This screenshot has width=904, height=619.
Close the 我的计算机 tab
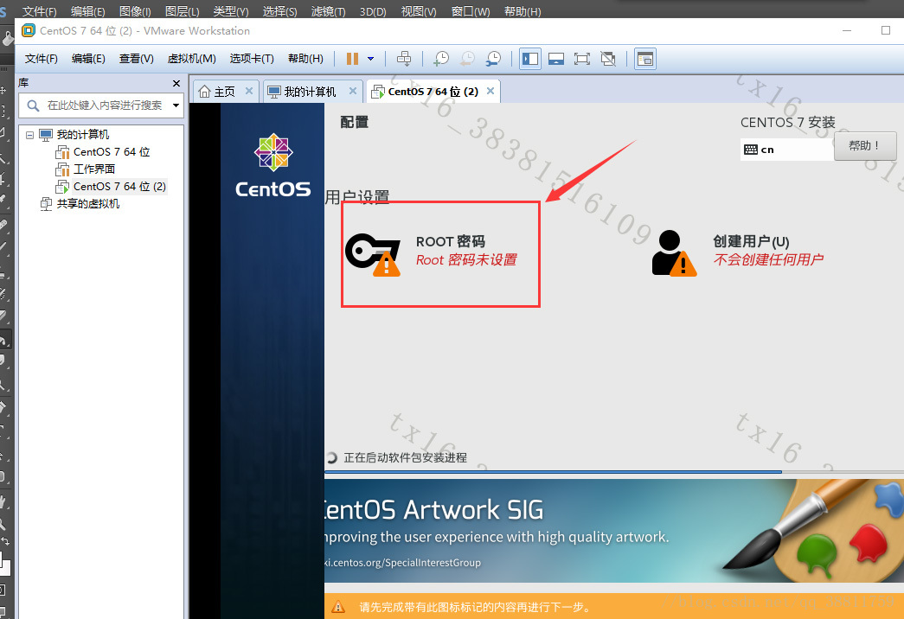pyautogui.click(x=353, y=91)
